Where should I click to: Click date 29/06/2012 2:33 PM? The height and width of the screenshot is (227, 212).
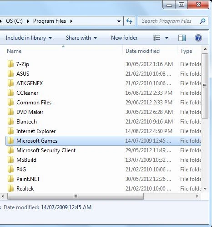pos(149,103)
